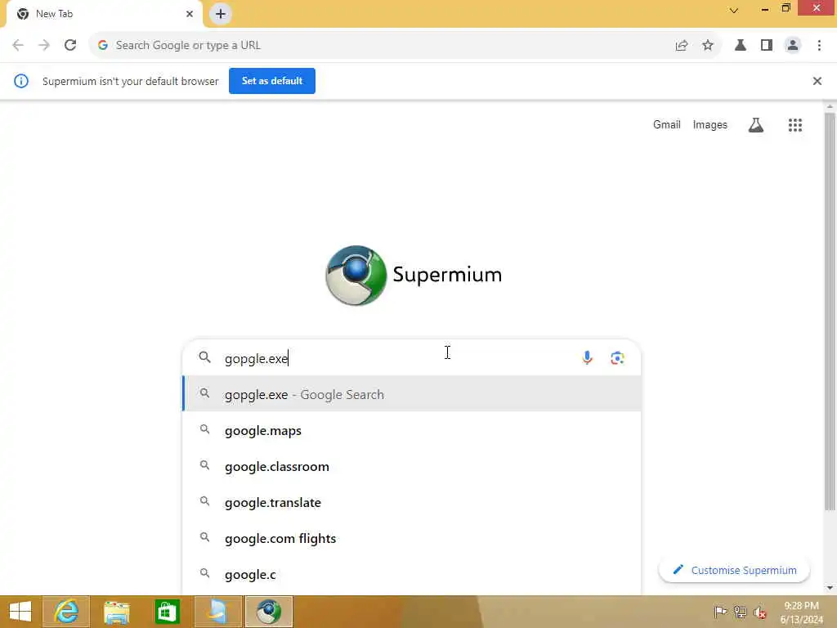837x628 pixels.
Task: Toggle the side panel icon
Action: click(x=766, y=46)
